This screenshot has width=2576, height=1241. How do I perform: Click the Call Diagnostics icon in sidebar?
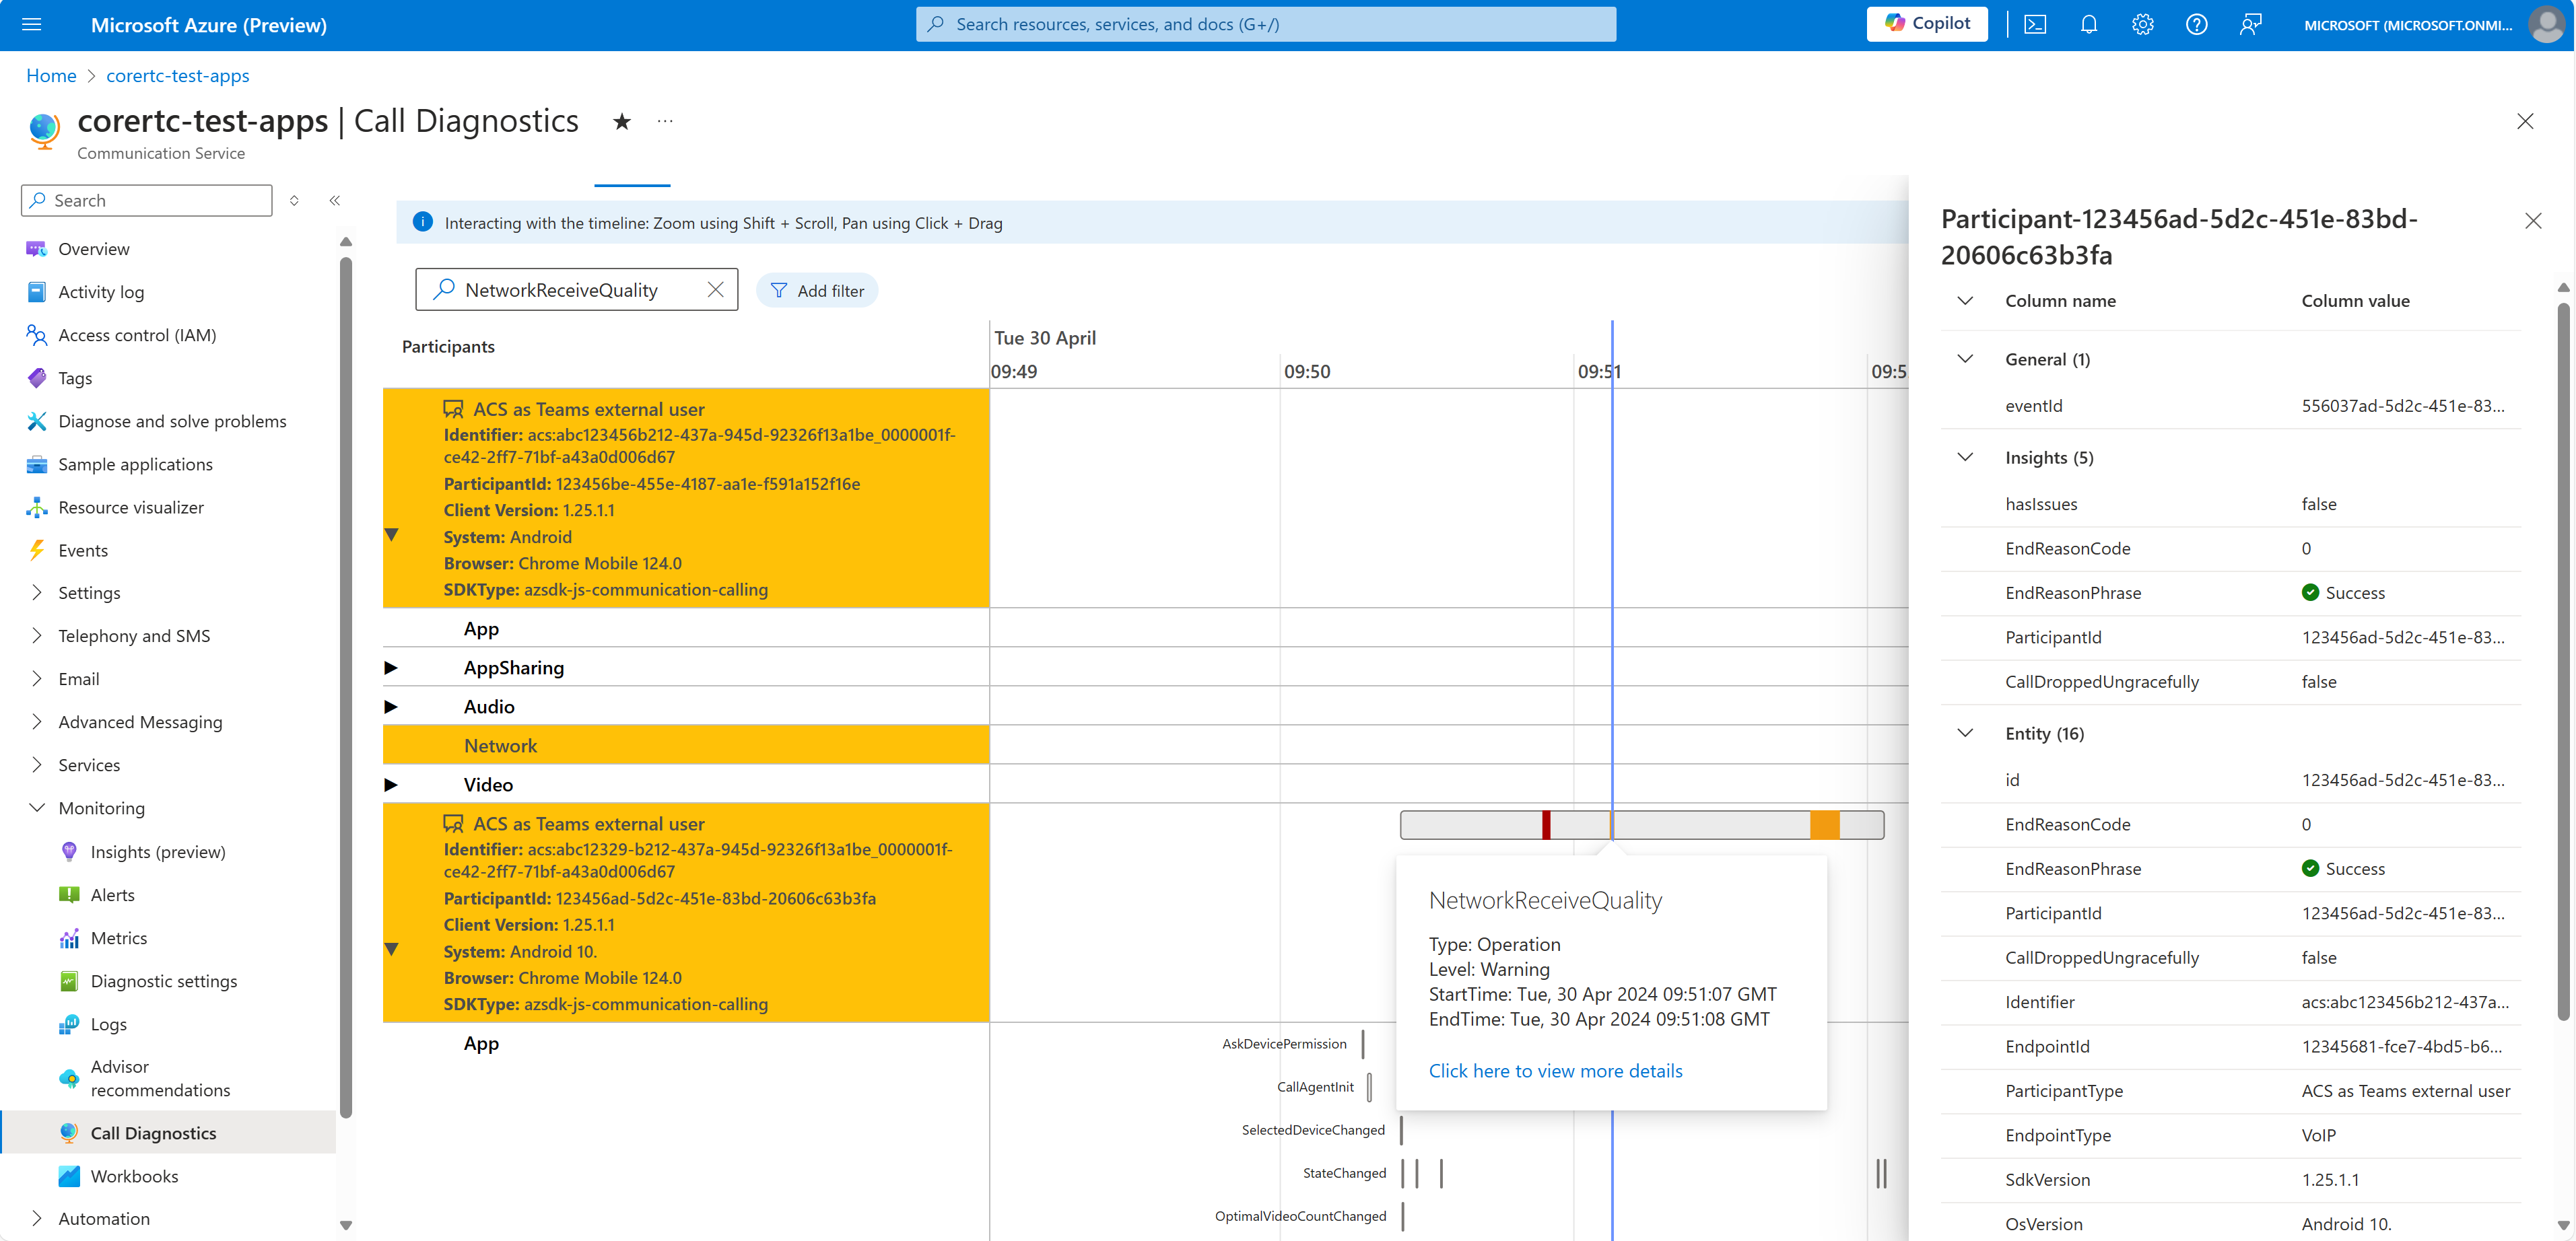pyautogui.click(x=66, y=1133)
